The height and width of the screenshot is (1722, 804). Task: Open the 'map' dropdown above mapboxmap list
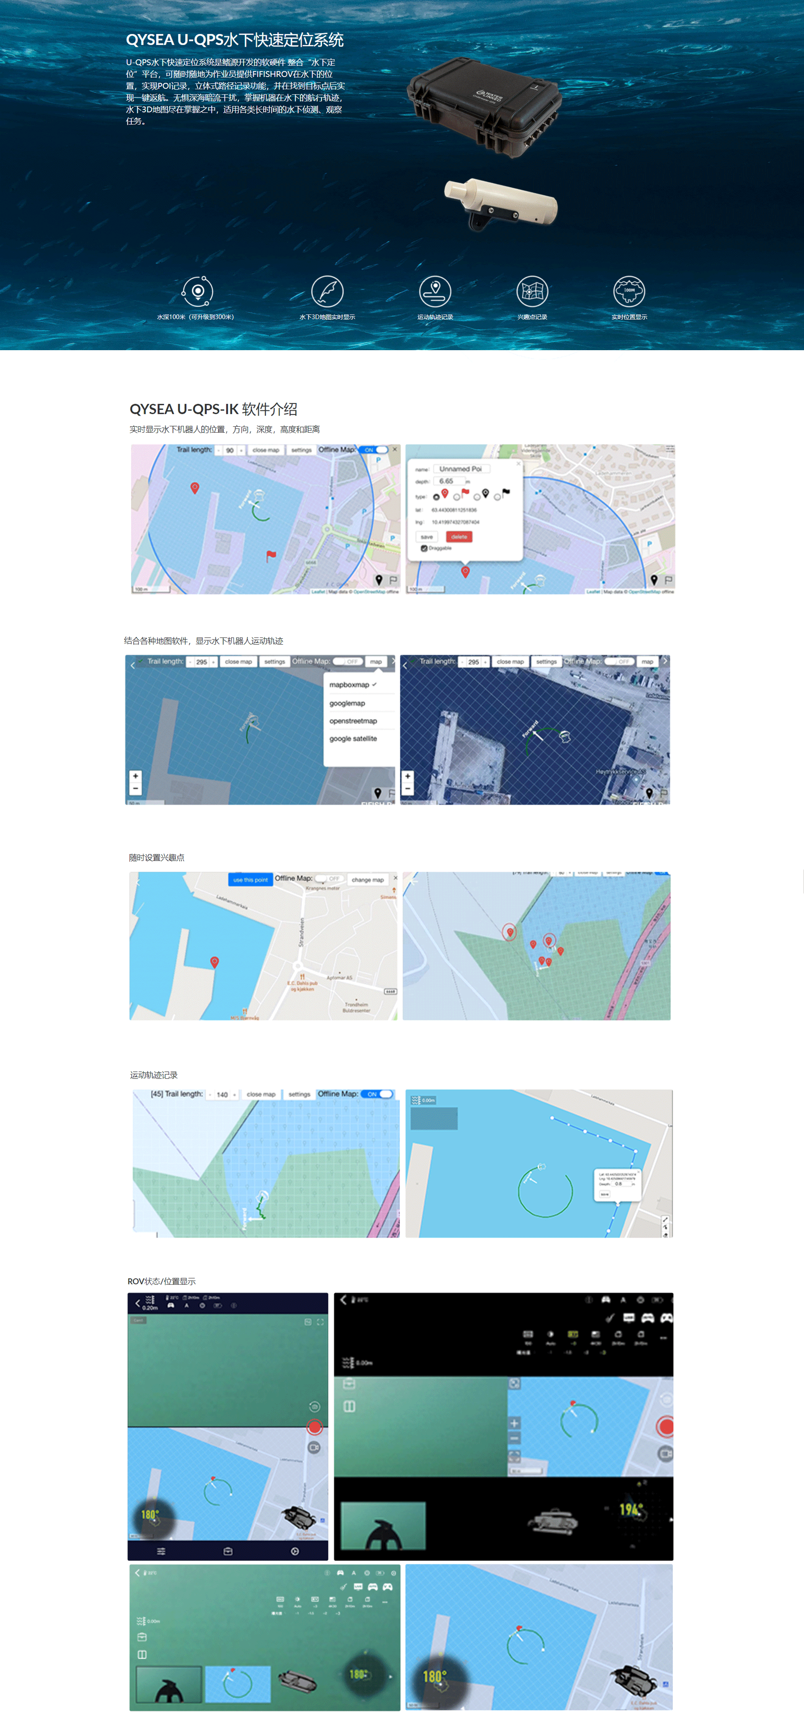click(x=376, y=662)
